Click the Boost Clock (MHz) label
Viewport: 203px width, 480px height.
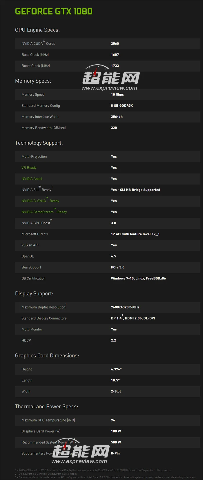pos(36,66)
